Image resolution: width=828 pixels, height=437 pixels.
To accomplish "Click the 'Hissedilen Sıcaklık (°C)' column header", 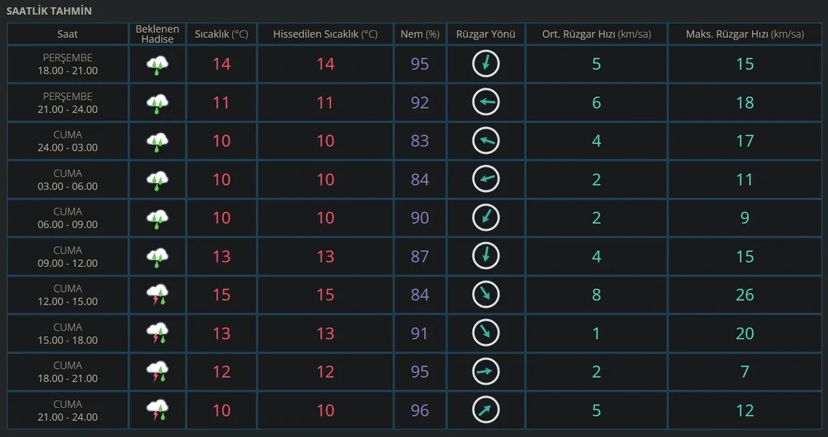I will (325, 34).
